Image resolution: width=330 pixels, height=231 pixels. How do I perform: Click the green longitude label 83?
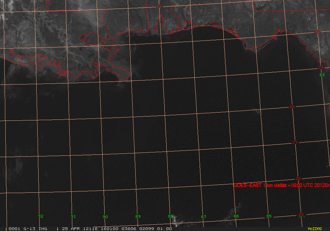pyautogui.click(x=322, y=75)
